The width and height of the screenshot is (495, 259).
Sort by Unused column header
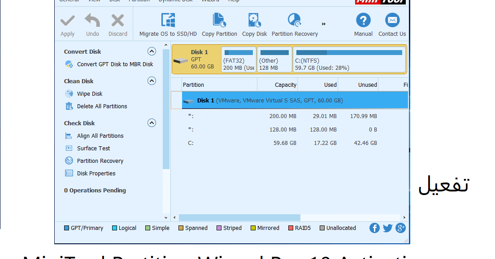358,85
